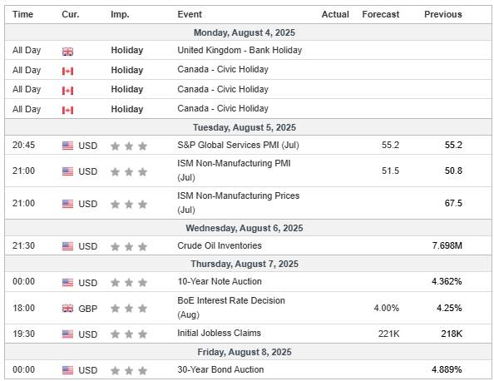Click the US flag in Crude Oil Inventories row

(x=67, y=246)
